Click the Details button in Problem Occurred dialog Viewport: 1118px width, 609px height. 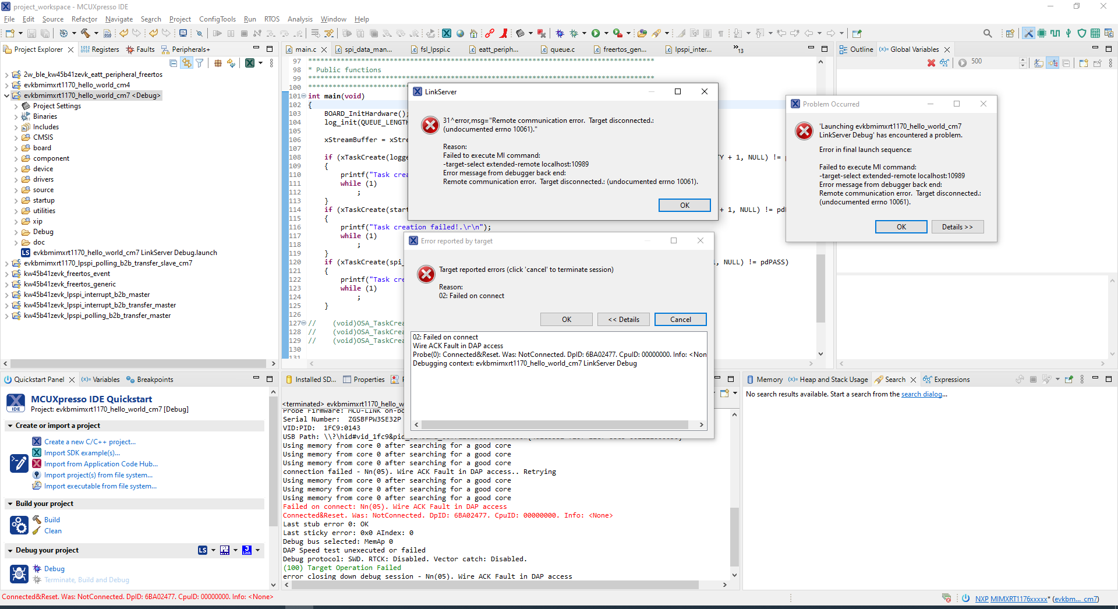pyautogui.click(x=957, y=226)
